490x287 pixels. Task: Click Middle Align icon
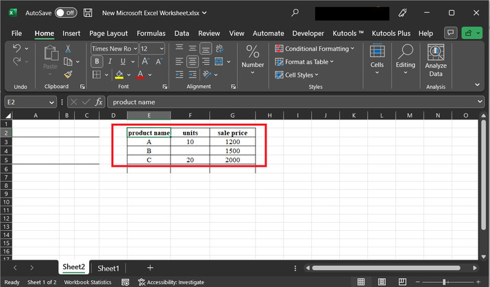coord(193,48)
